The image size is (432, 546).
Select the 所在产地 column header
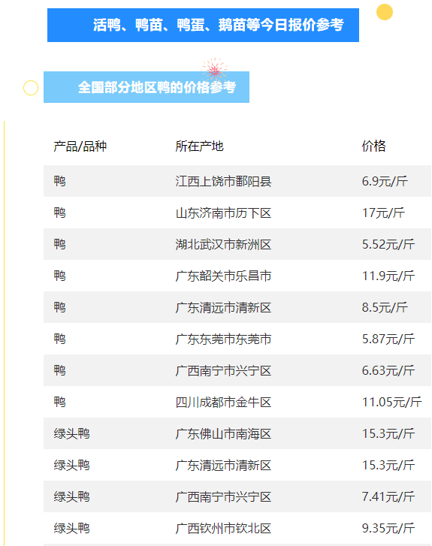point(199,146)
